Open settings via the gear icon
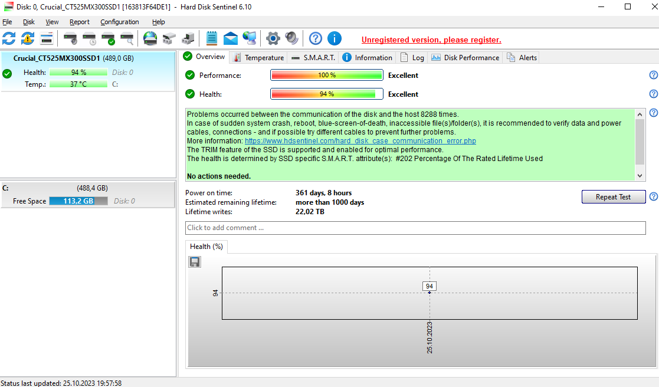This screenshot has height=387, width=659. pos(273,39)
